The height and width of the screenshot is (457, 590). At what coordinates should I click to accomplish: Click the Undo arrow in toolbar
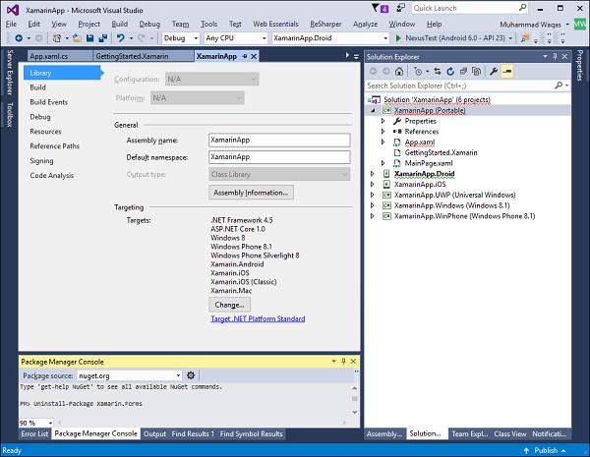(x=120, y=38)
